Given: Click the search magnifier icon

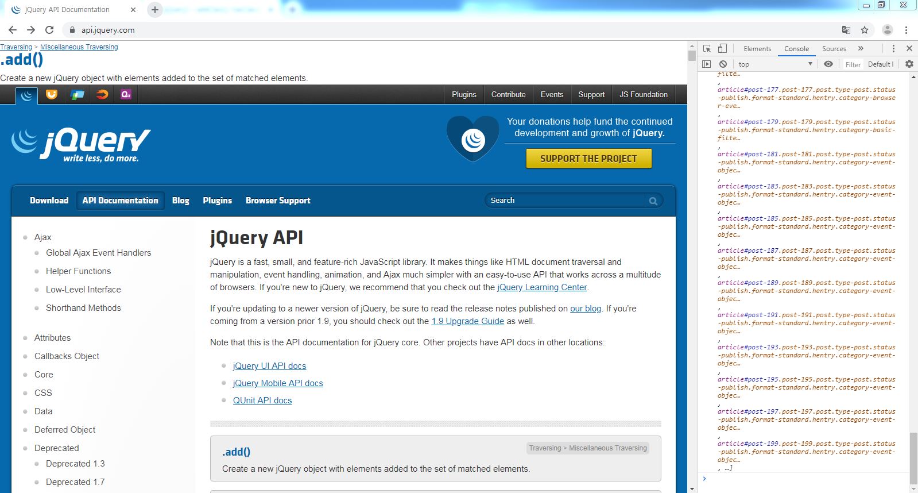Looking at the screenshot, I should point(653,201).
